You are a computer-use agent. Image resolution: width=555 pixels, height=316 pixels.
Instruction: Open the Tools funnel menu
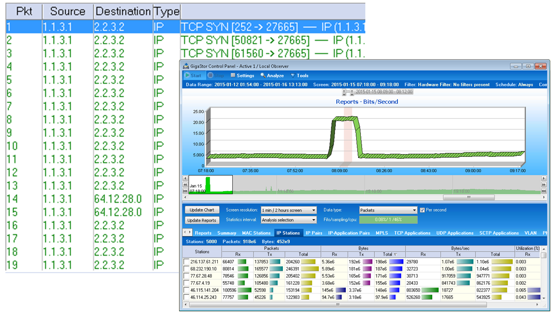click(292, 75)
